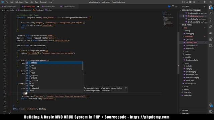Select the $_FILES suggestion
Screen dimensions: 214x120
point(54,68)
